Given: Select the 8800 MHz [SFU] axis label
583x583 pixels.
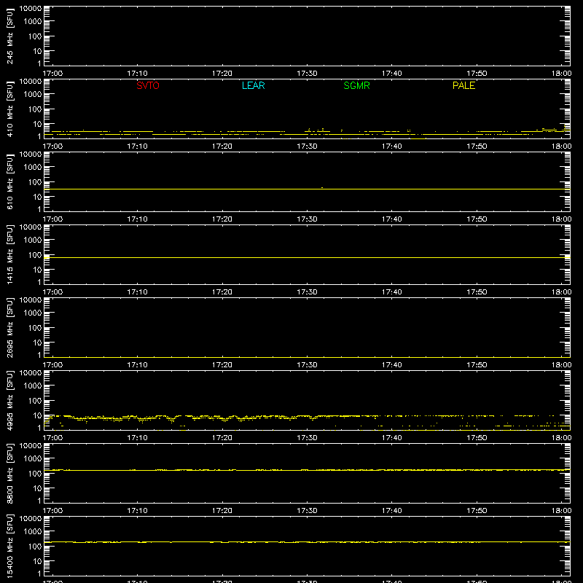Looking at the screenshot, I should pos(9,474).
